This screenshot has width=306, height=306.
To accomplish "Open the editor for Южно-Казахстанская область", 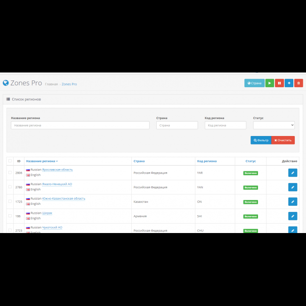I will click(x=292, y=201).
